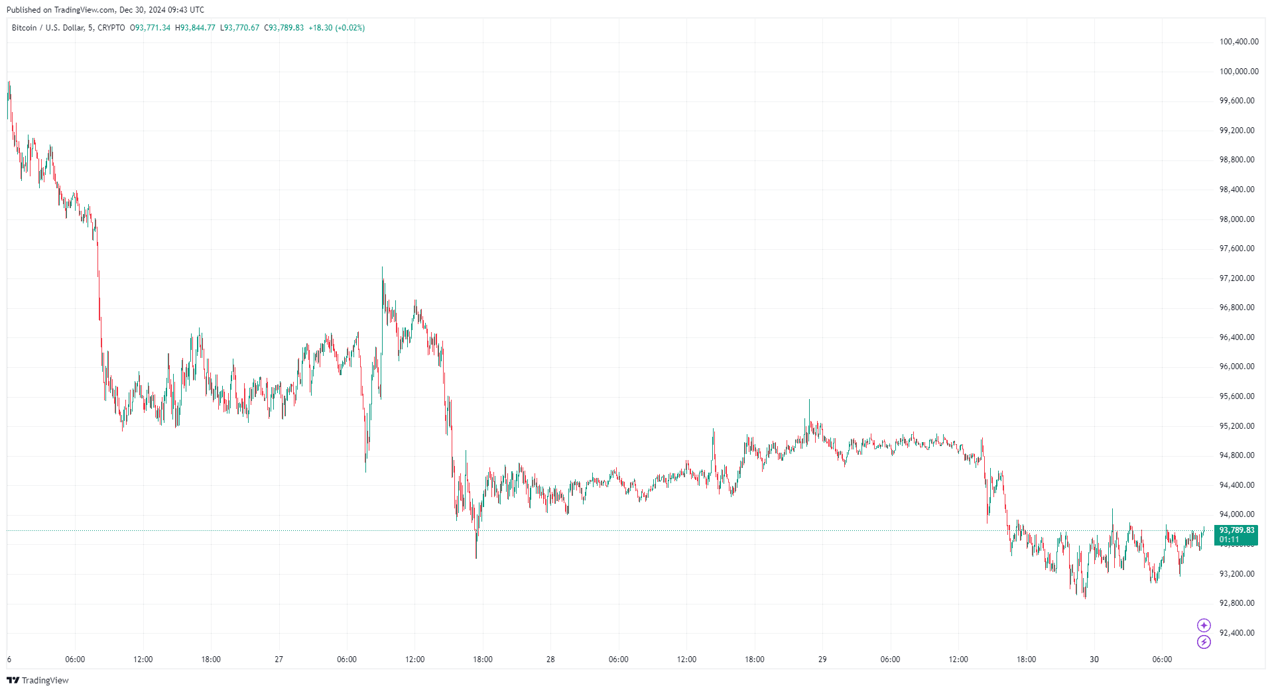This screenshot has width=1272, height=692.
Task: Click the 92,800.00 price axis label
Action: [x=1237, y=603]
